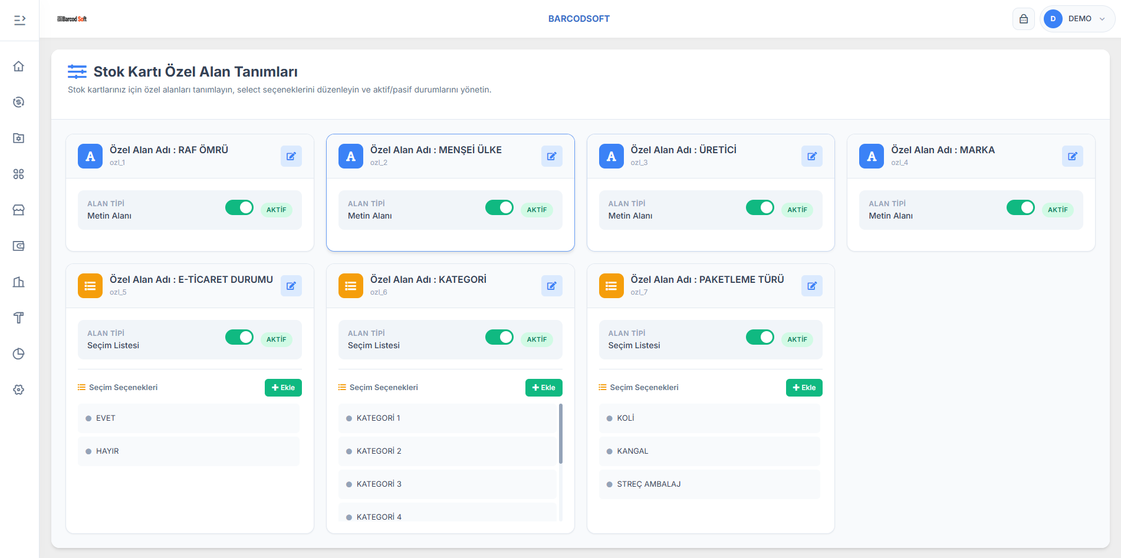Disable the MENŞEİ ÜLKE active toggle
1121x558 pixels.
tap(499, 207)
